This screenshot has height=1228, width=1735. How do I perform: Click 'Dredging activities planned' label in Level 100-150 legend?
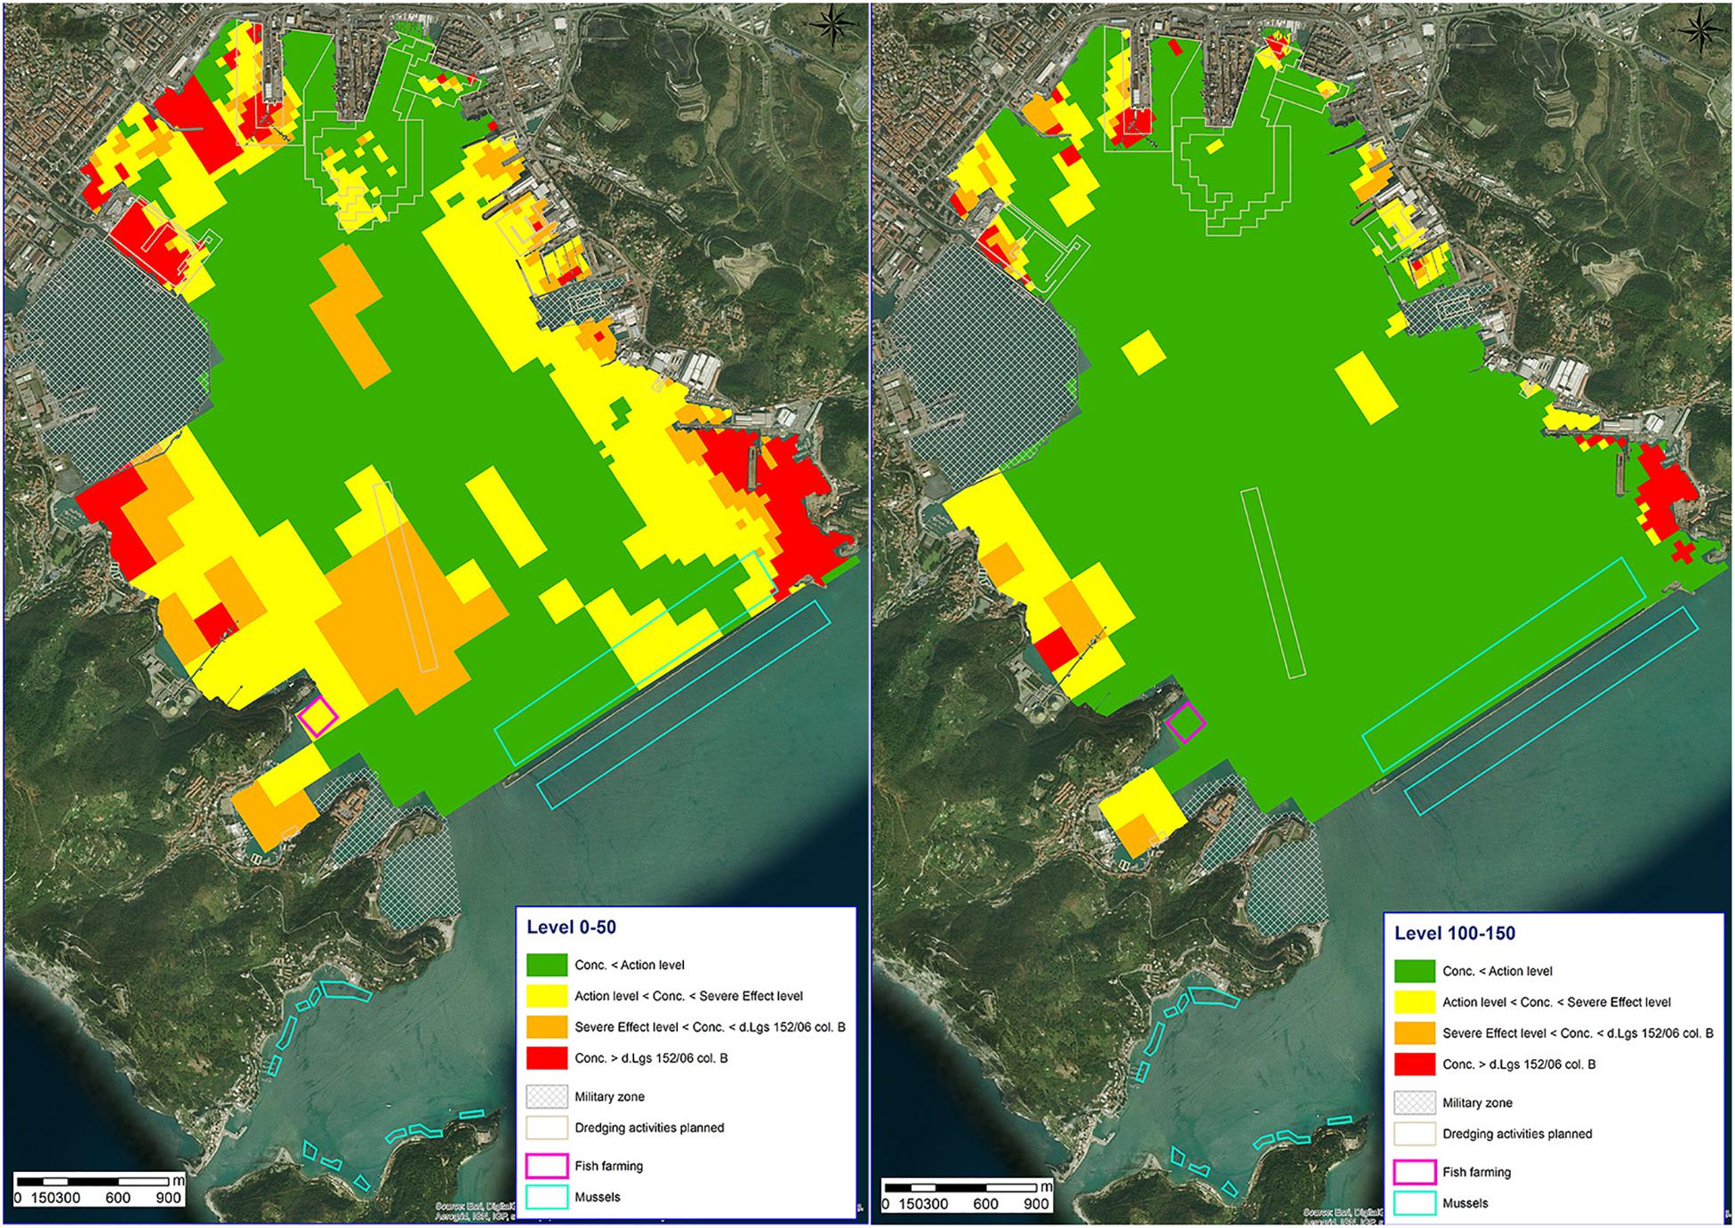point(1517,1135)
